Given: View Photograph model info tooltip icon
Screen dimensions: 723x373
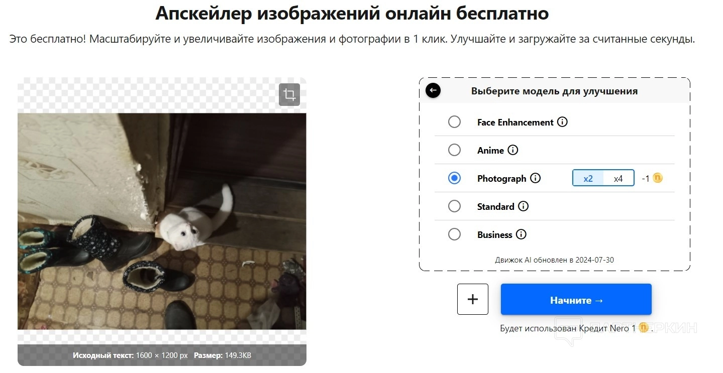Looking at the screenshot, I should tap(536, 178).
